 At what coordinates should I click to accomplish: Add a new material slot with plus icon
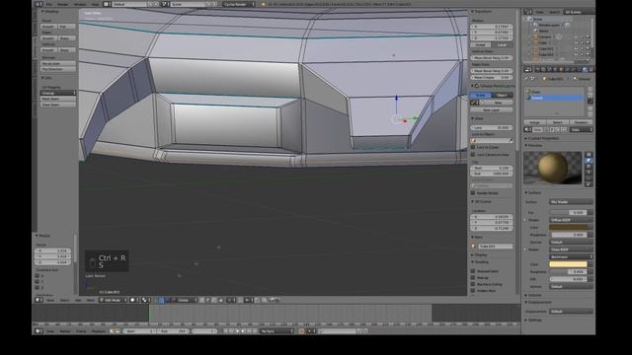(591, 90)
